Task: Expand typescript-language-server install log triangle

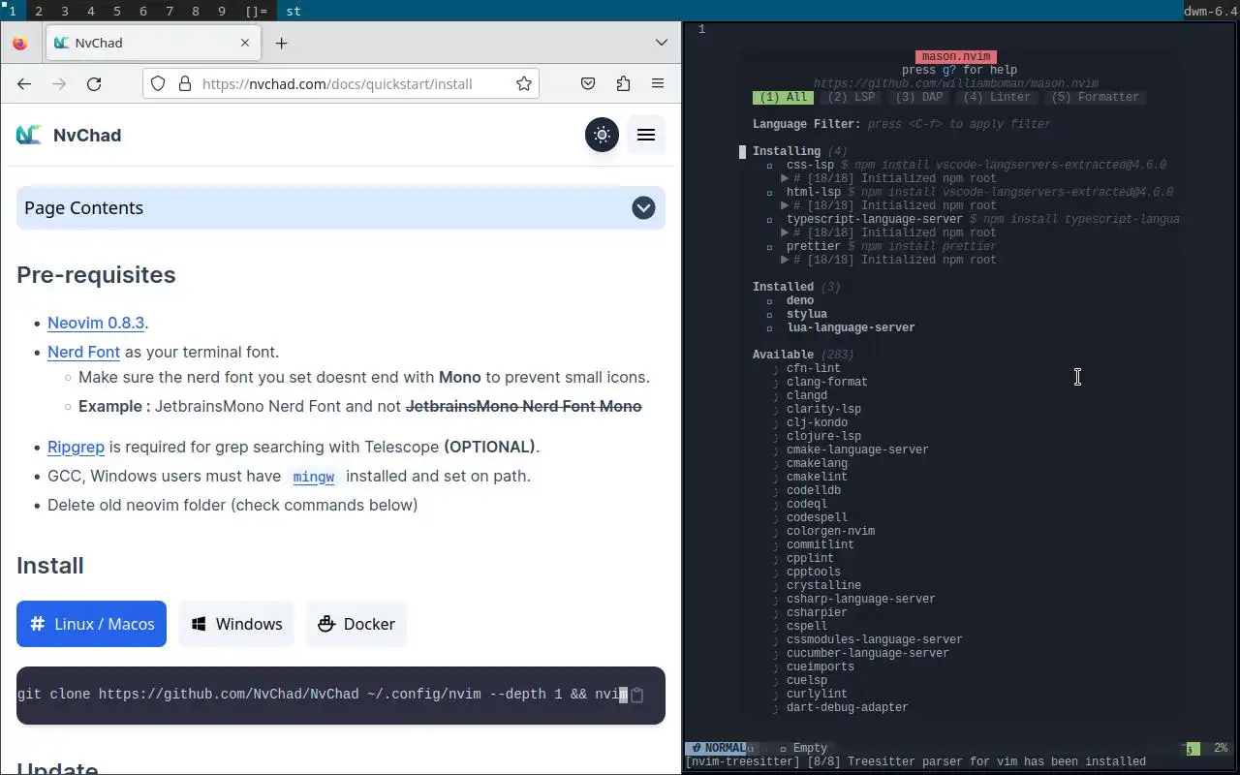Action: click(x=785, y=232)
